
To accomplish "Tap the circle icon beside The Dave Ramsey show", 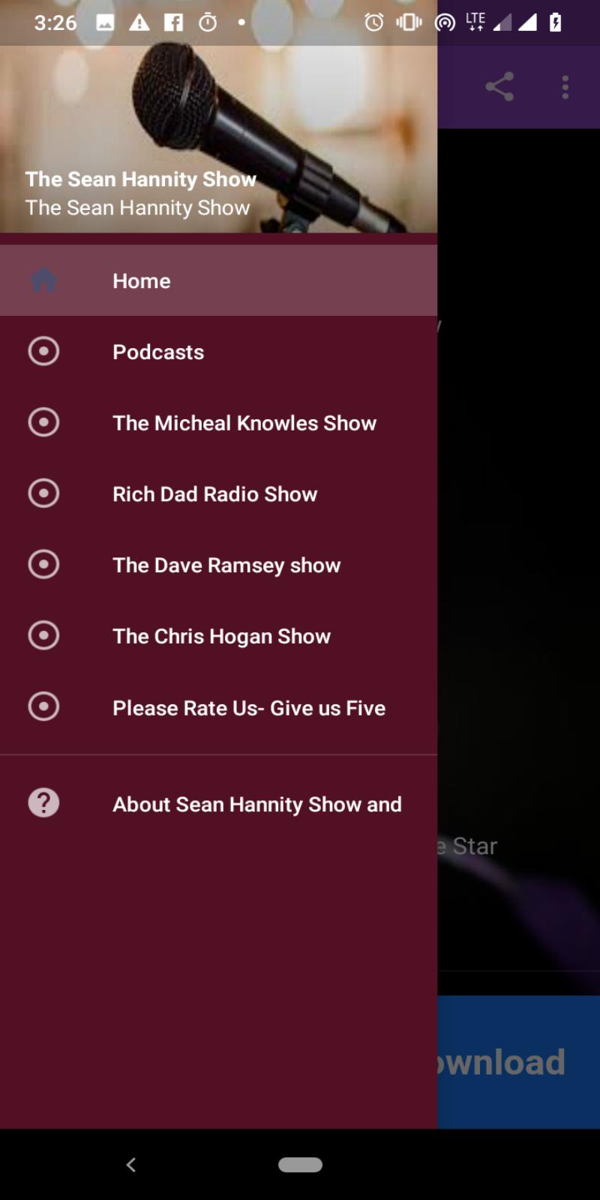I will point(43,565).
